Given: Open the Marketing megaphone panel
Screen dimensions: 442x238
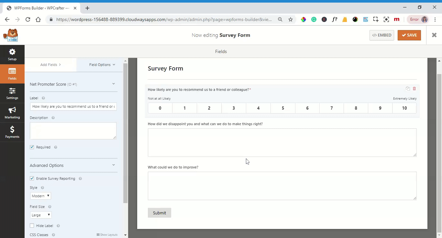Looking at the screenshot, I should click(12, 113).
